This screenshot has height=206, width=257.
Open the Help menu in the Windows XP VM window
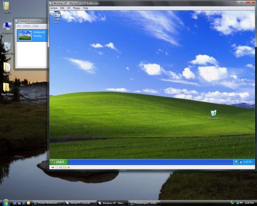click(x=86, y=8)
